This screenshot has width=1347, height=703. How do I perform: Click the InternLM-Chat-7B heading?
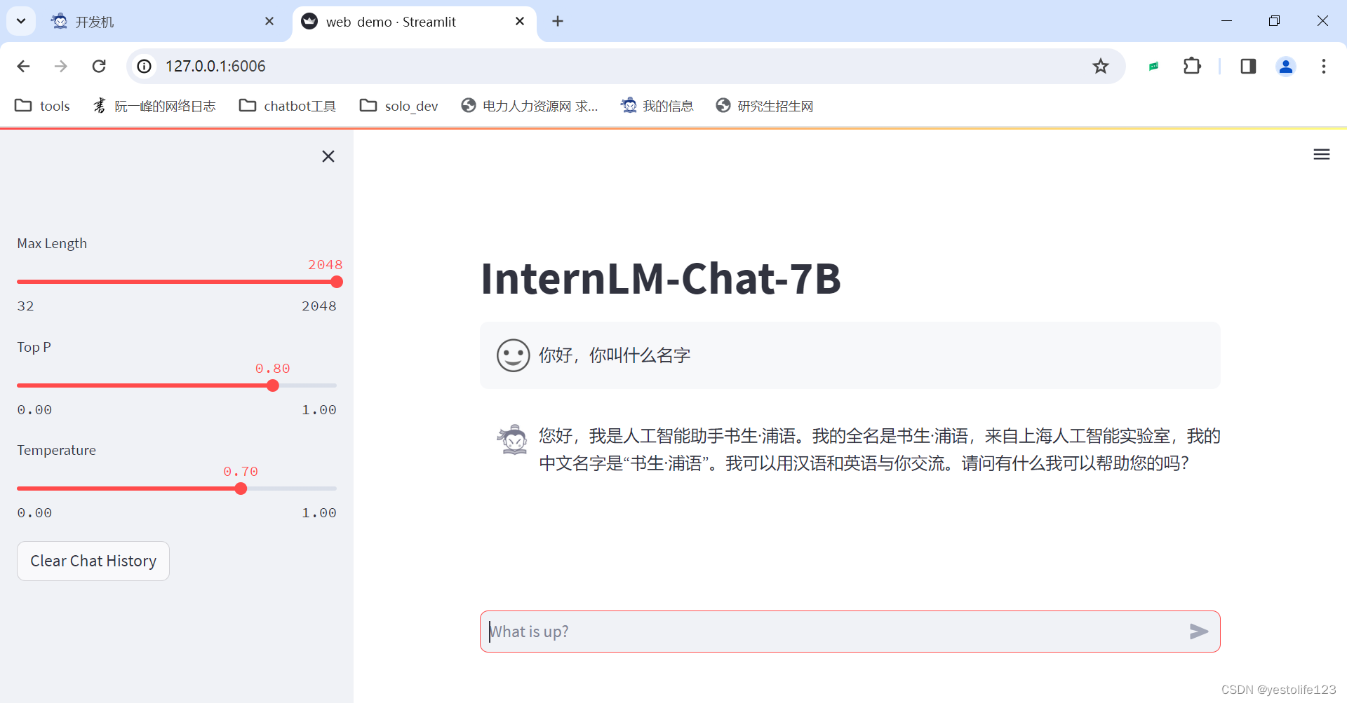coord(660,278)
